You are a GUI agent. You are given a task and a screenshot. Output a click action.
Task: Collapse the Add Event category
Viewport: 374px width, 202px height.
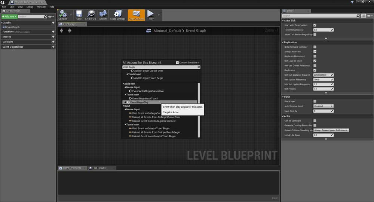coord(123,83)
